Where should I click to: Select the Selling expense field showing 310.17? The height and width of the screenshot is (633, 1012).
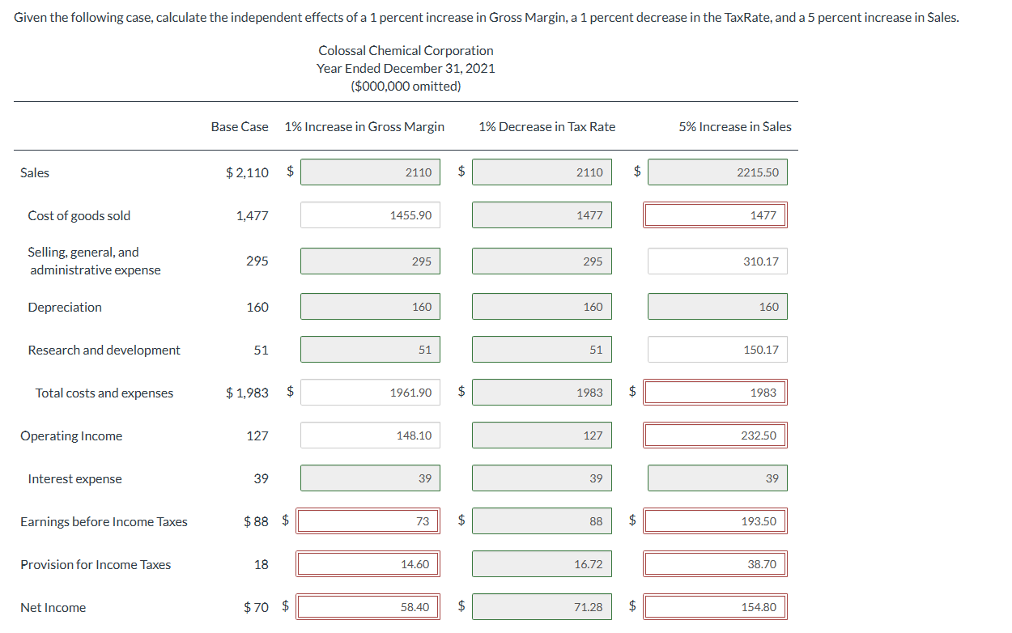[x=717, y=261]
